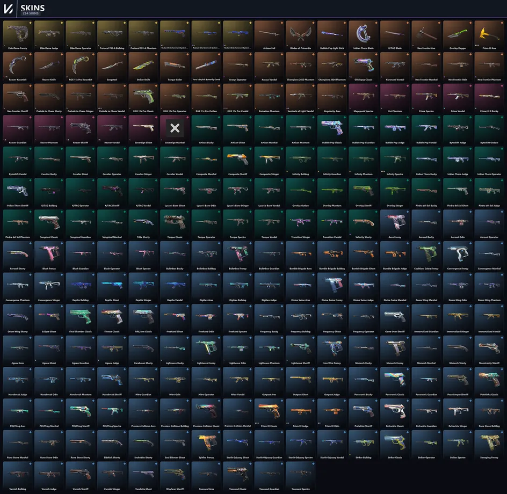Select the Neo Frontier Sheriff tile
This screenshot has width=507, height=494.
(18, 99)
